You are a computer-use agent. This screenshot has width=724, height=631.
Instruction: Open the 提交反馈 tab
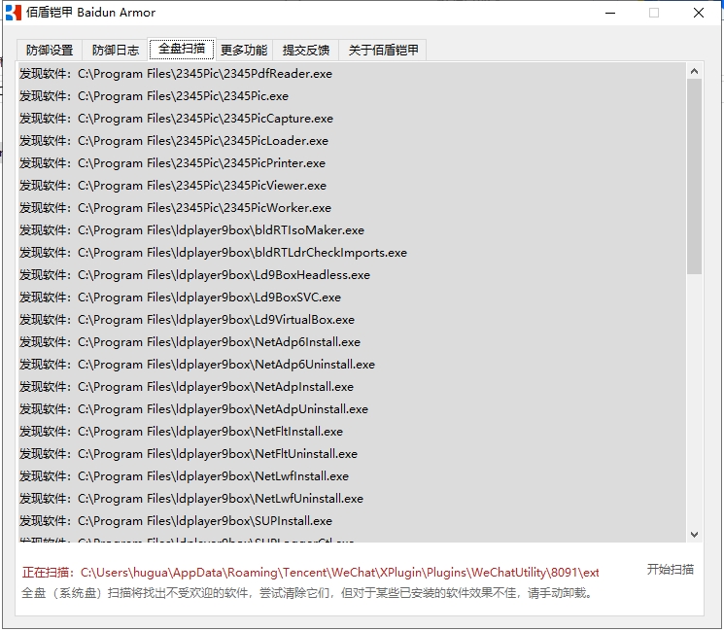click(305, 51)
